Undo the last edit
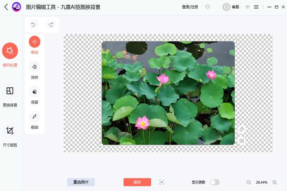 [x=33, y=24]
